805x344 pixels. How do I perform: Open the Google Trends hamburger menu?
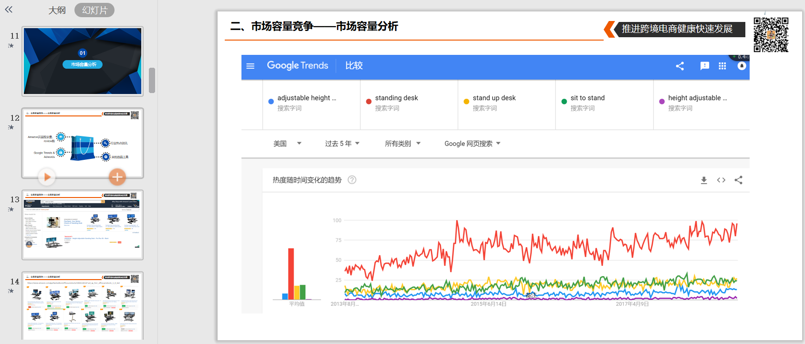coord(250,66)
